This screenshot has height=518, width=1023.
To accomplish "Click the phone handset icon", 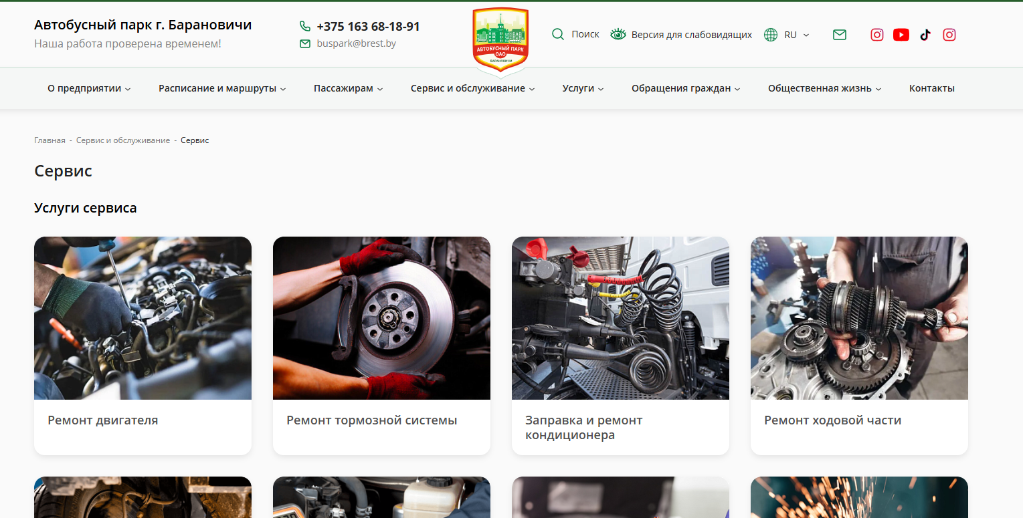I will 305,26.
